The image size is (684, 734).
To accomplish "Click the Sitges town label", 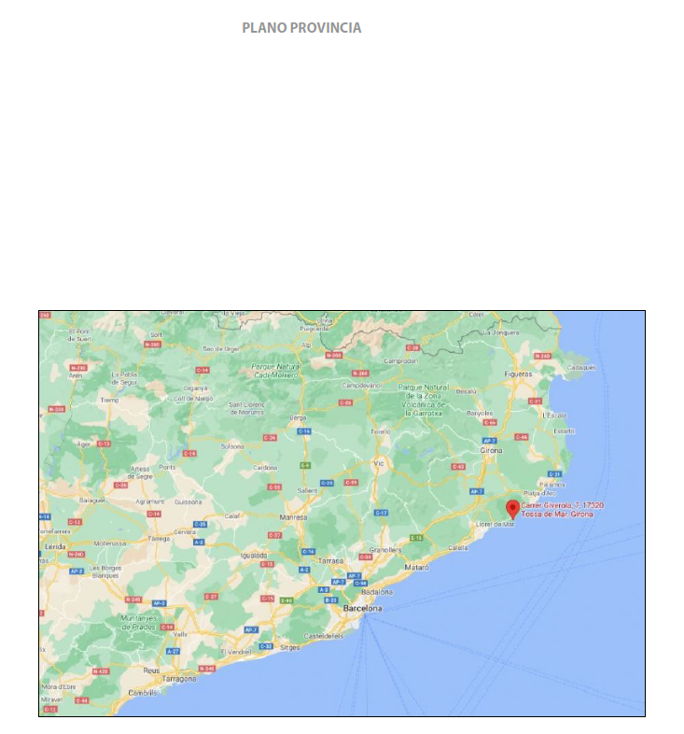I will click(x=290, y=646).
